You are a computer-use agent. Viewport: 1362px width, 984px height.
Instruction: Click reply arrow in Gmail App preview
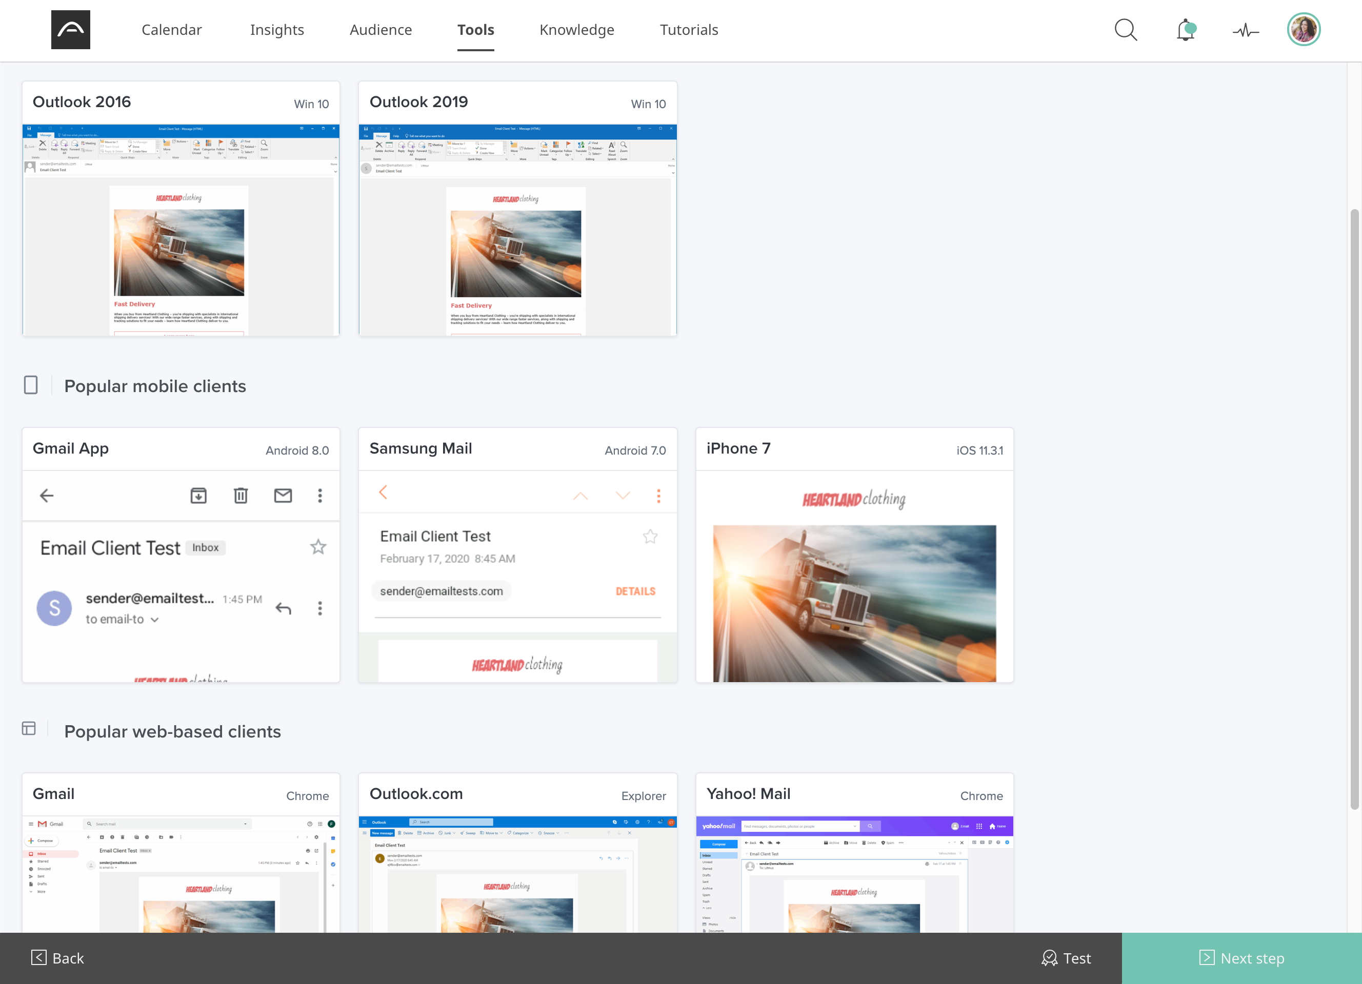tap(284, 608)
